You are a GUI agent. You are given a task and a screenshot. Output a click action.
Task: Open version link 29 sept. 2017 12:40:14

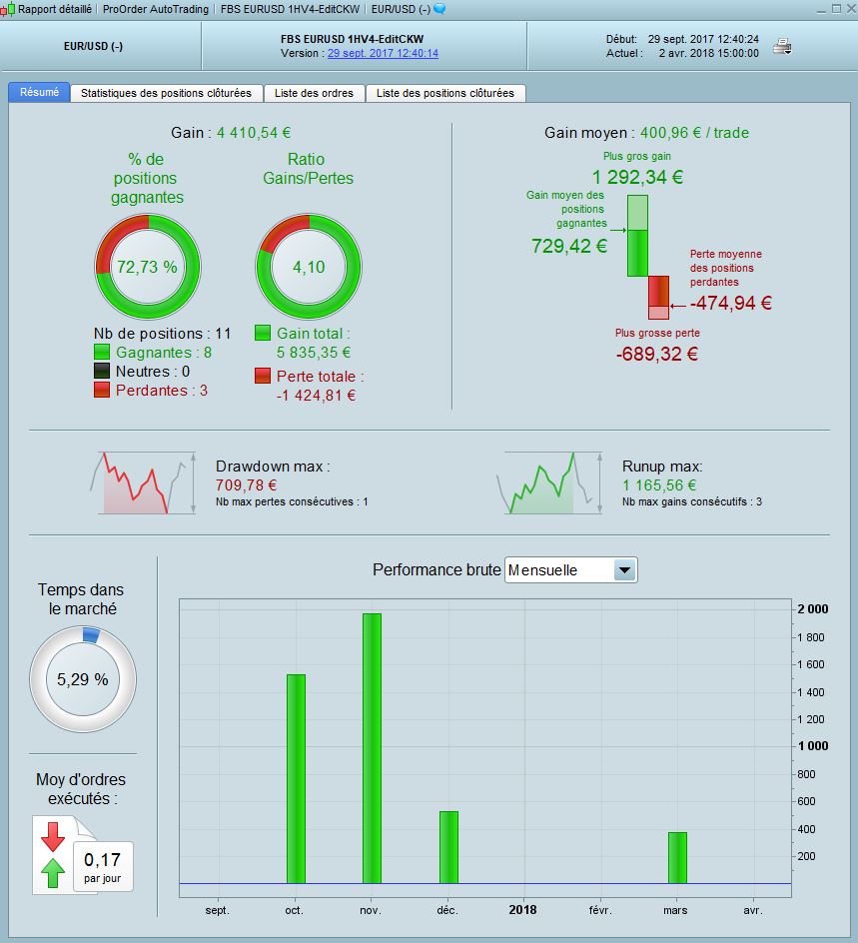point(383,53)
